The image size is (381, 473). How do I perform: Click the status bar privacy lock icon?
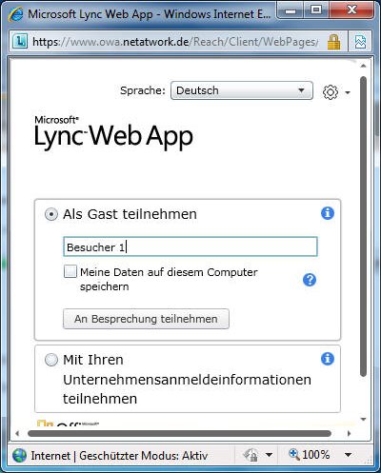click(251, 455)
